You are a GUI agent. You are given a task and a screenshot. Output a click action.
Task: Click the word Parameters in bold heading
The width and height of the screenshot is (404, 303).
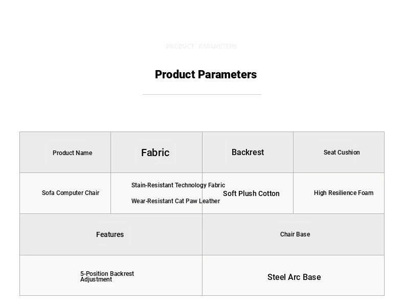(228, 75)
